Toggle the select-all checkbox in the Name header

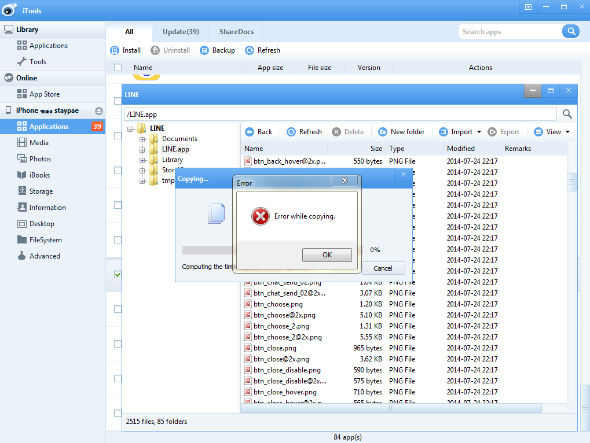pos(118,67)
